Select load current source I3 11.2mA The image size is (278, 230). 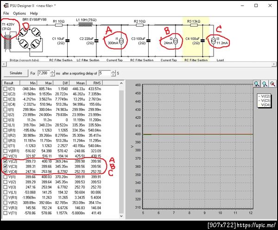click(213, 41)
